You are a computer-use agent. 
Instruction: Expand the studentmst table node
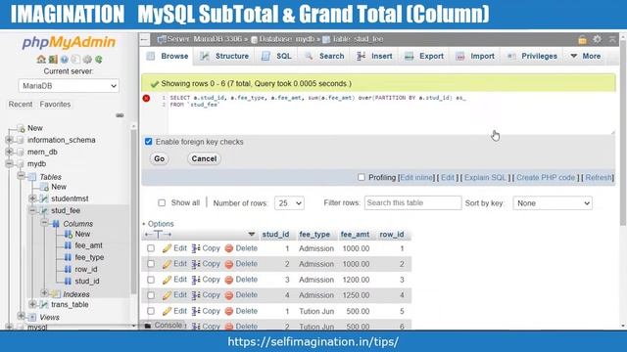[32, 198]
